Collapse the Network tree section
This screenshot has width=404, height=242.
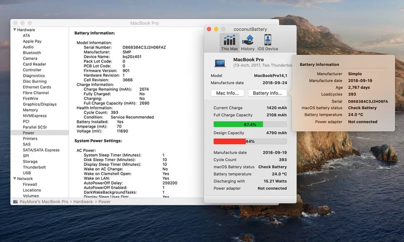point(15,178)
